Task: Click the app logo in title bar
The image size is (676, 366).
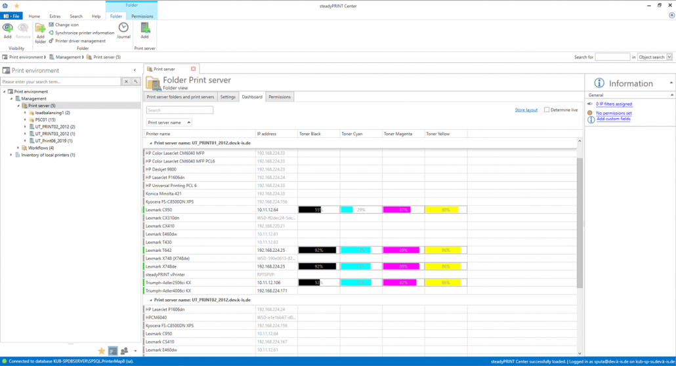Action: click(5, 6)
